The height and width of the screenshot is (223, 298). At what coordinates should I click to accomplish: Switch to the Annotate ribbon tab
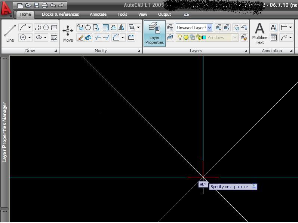[98, 14]
